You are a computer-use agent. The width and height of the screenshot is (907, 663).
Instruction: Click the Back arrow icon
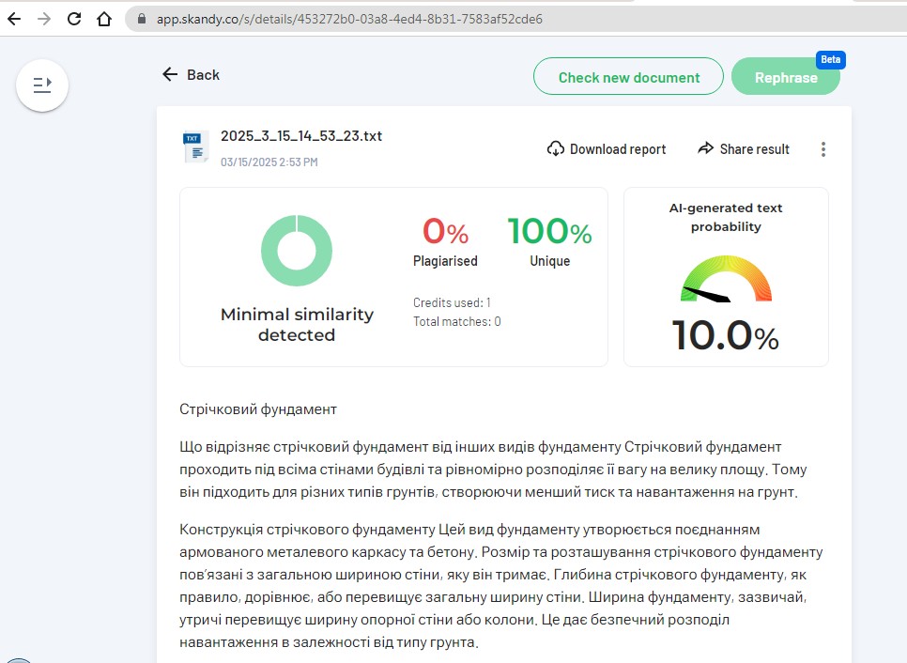tap(170, 74)
